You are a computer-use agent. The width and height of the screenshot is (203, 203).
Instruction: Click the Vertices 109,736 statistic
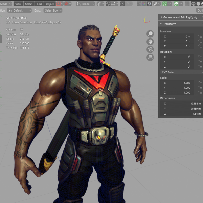(x=18, y=34)
